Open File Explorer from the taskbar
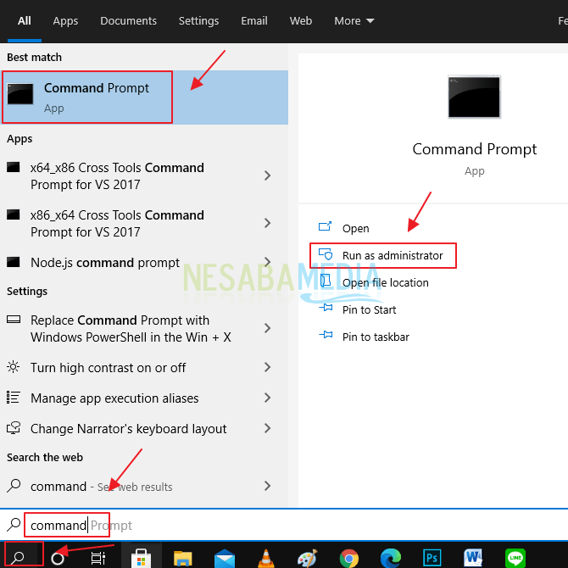The image size is (568, 568). [183, 558]
